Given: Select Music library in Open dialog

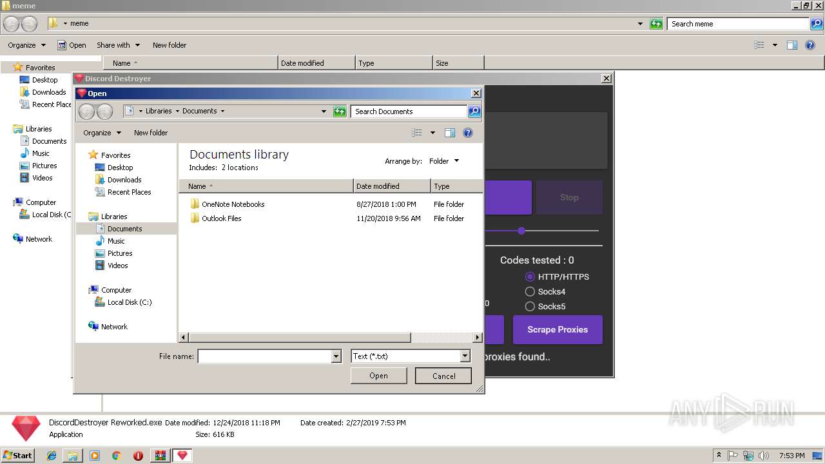Looking at the screenshot, I should (110, 241).
